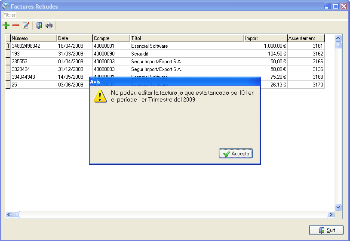Click the date 14/05/2009 cell
350x241 pixels.
point(74,77)
